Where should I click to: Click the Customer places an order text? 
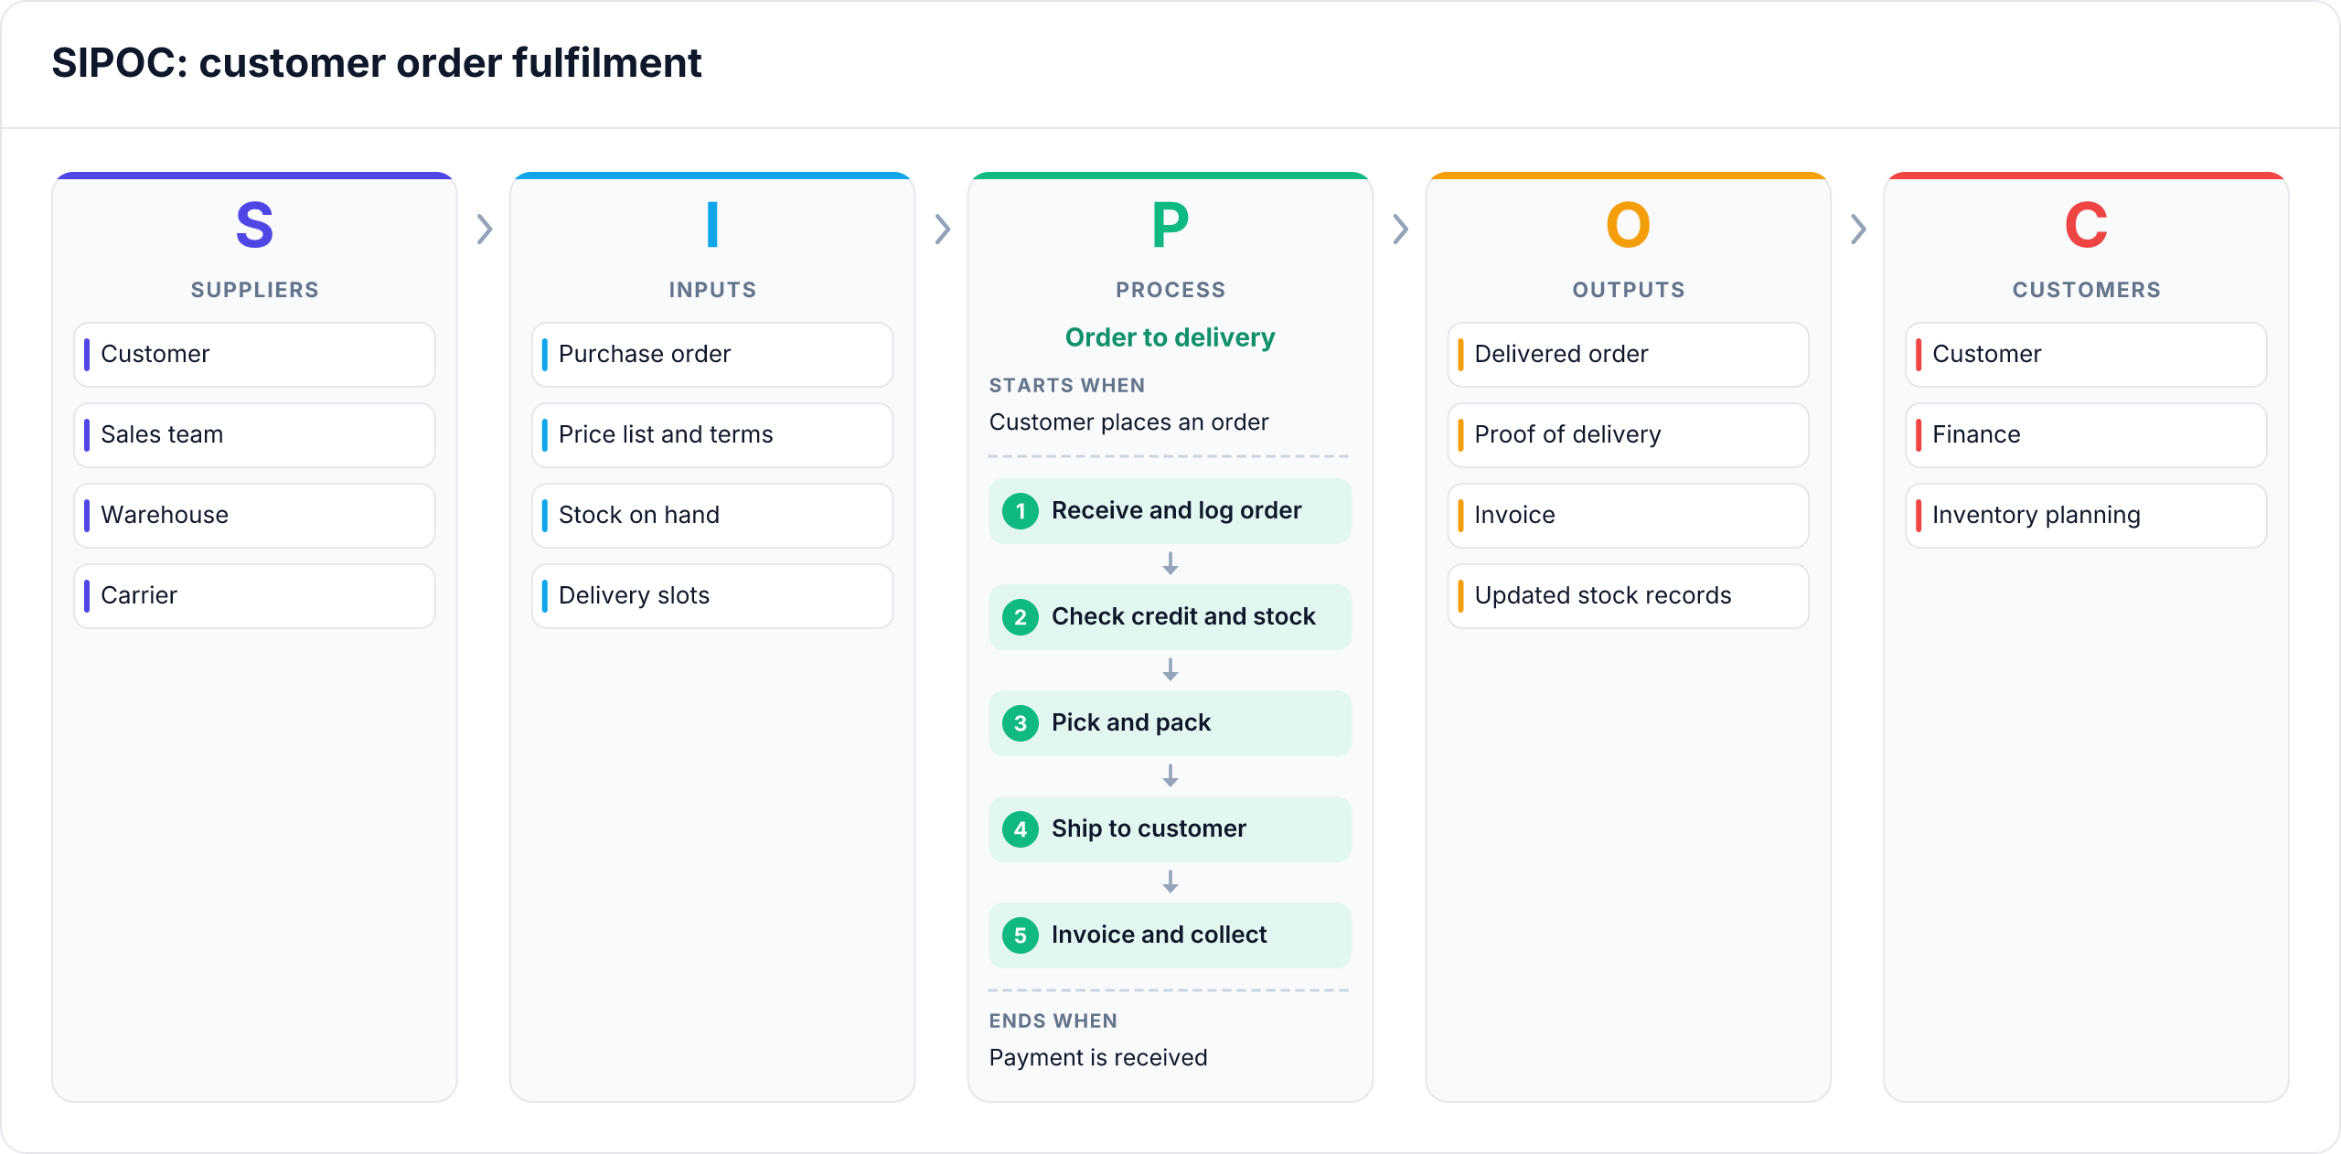tap(1128, 422)
